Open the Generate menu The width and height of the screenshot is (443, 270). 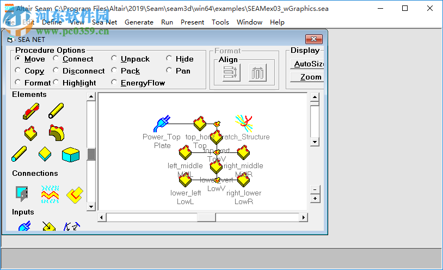coord(139,22)
